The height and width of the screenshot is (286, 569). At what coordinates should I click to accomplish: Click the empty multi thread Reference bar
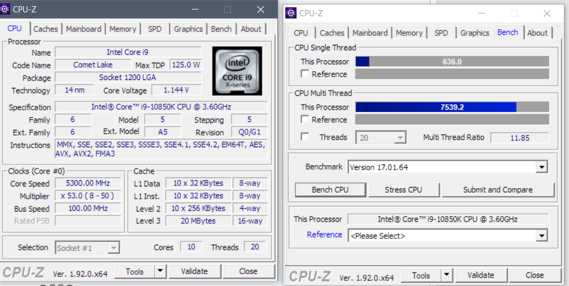click(x=452, y=119)
